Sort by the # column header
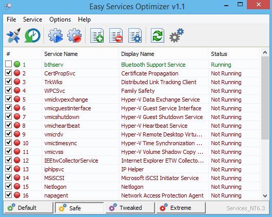Image resolution: width=272 pixels, height=217 pixels. (23, 54)
